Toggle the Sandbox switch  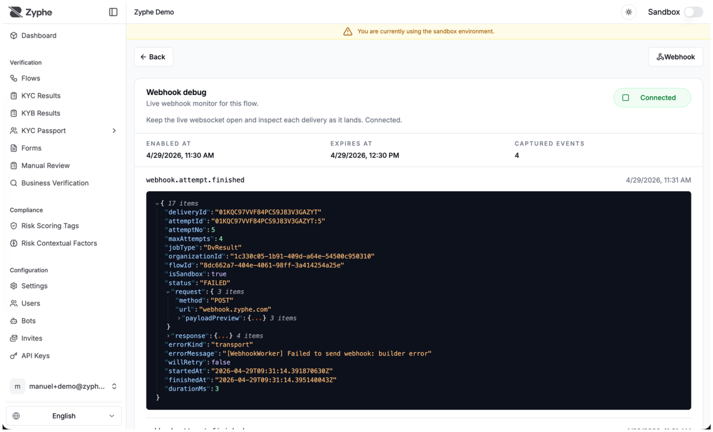click(x=693, y=12)
